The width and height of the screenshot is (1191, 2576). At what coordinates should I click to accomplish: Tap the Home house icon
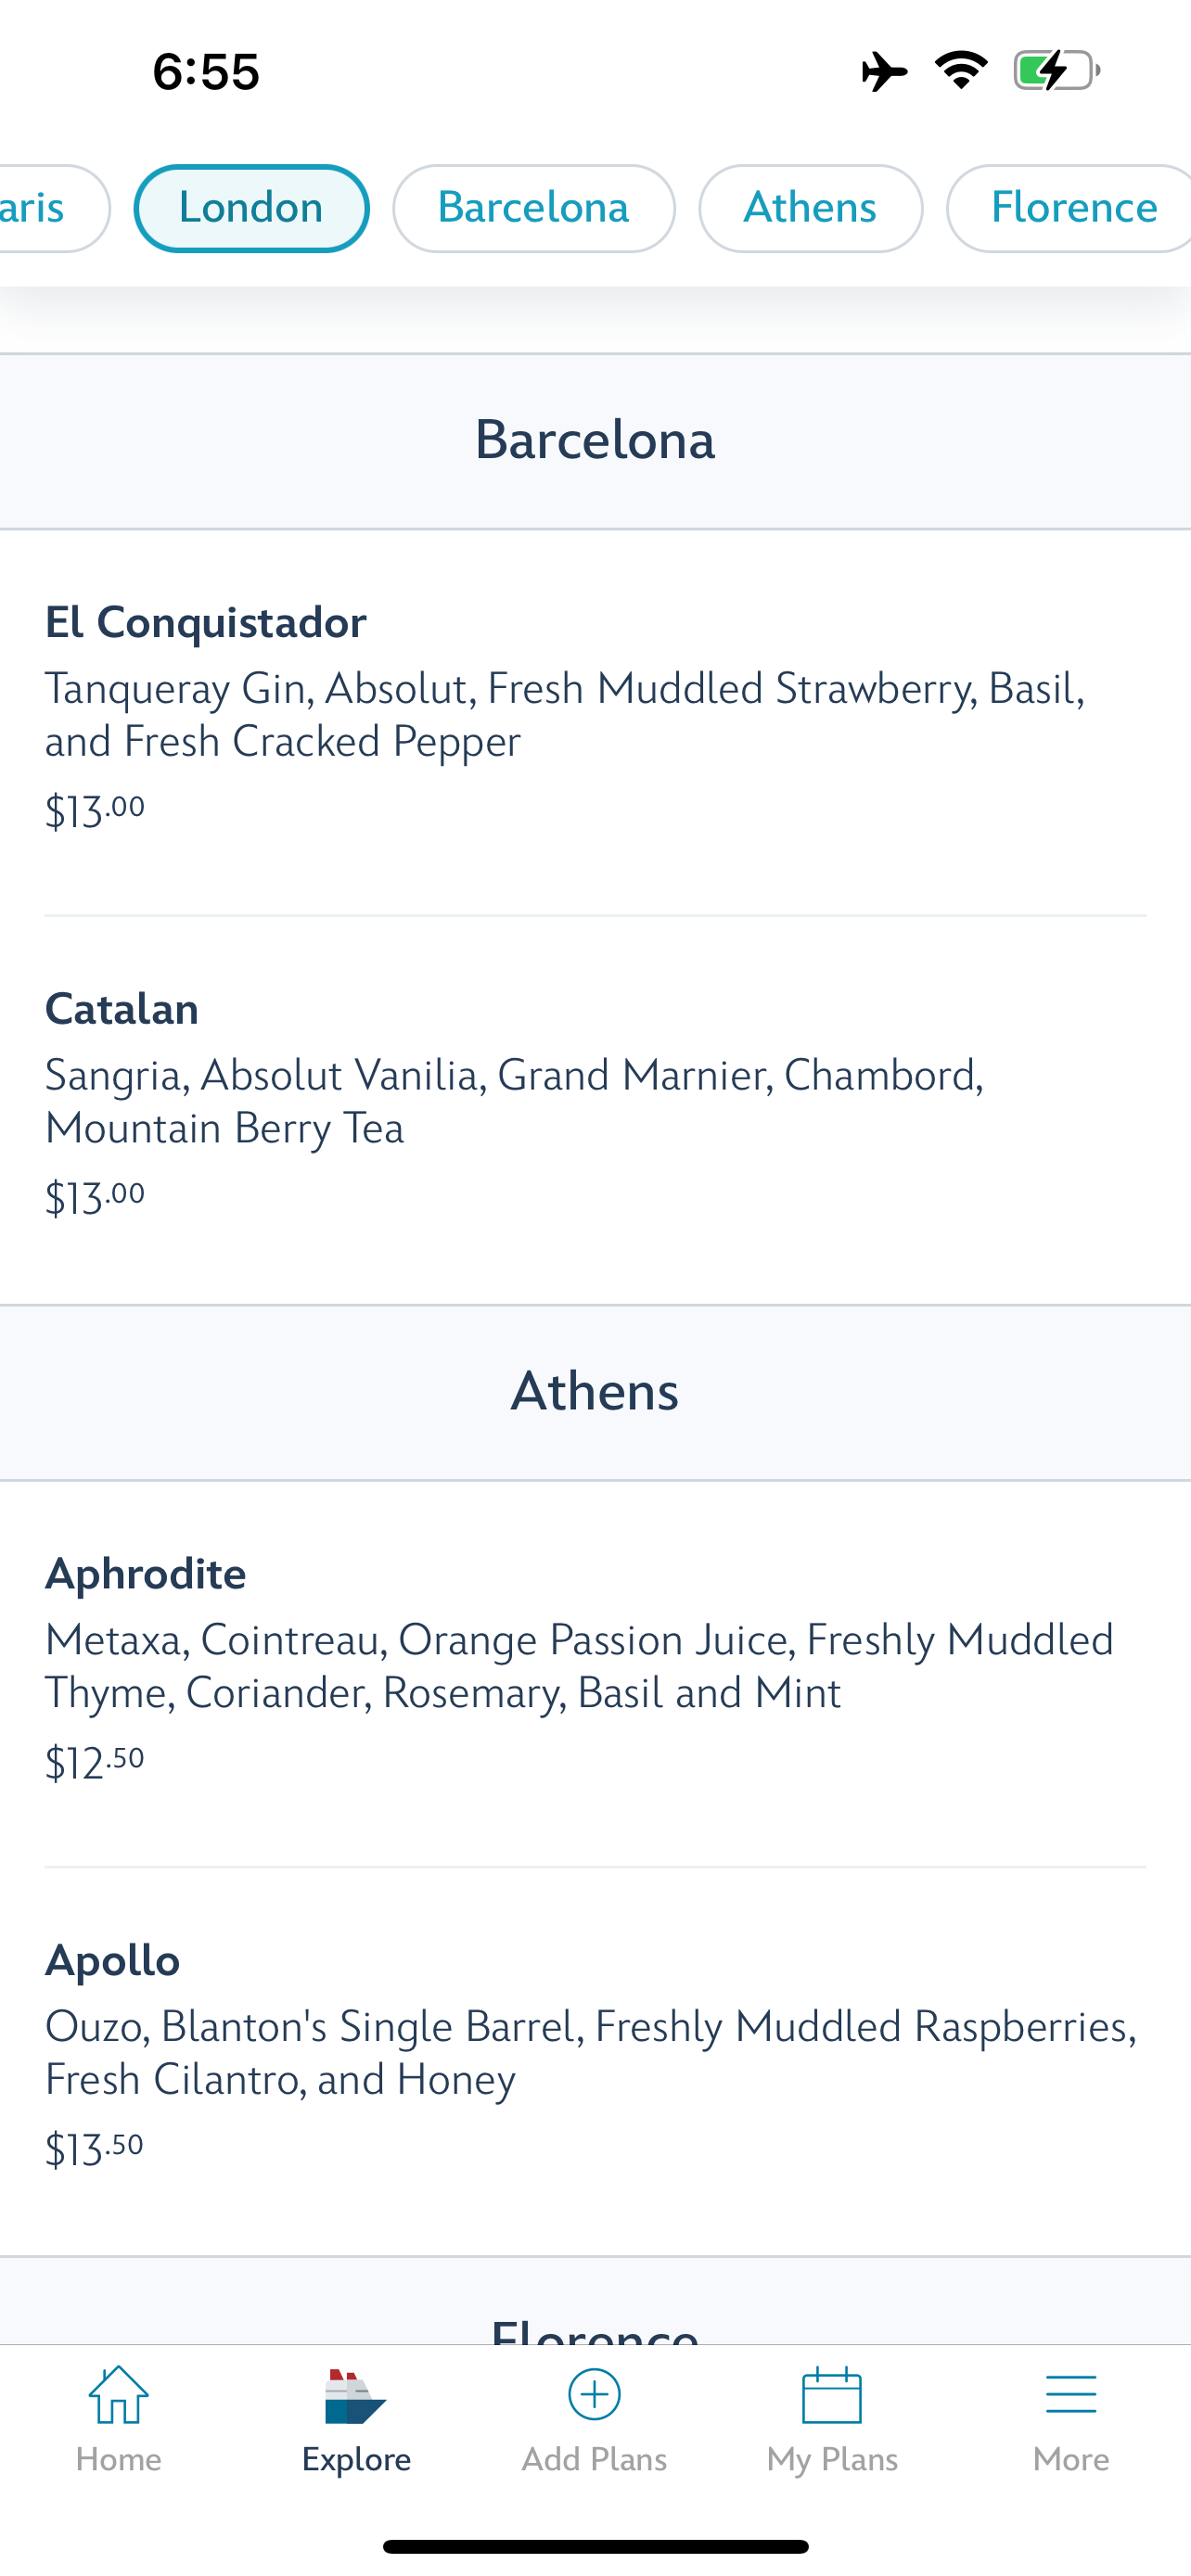118,2396
